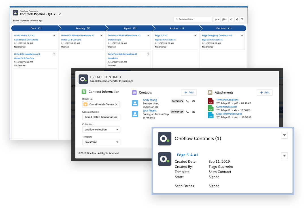Click the phone icon next to Andy Young

[x=188, y=101]
